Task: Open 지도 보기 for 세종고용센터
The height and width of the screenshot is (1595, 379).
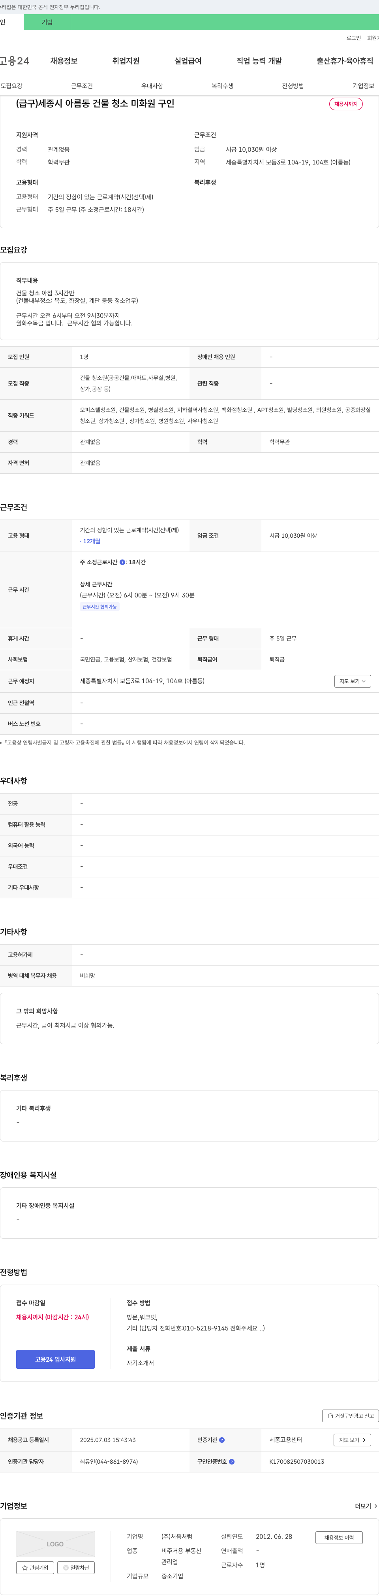Action: (353, 1440)
